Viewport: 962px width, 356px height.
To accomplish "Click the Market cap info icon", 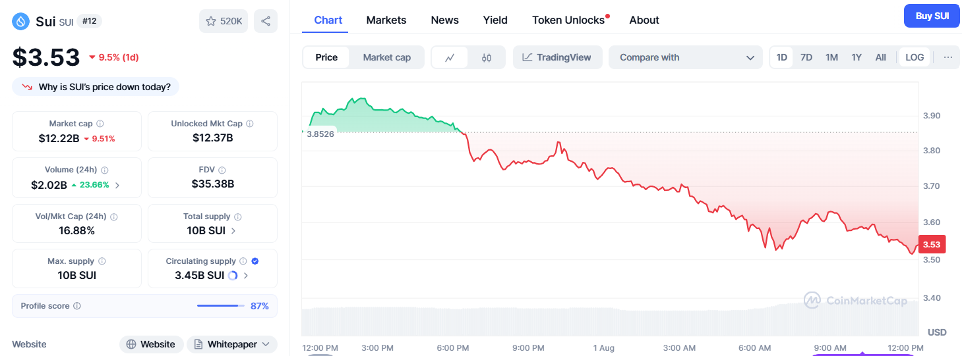I will point(100,124).
